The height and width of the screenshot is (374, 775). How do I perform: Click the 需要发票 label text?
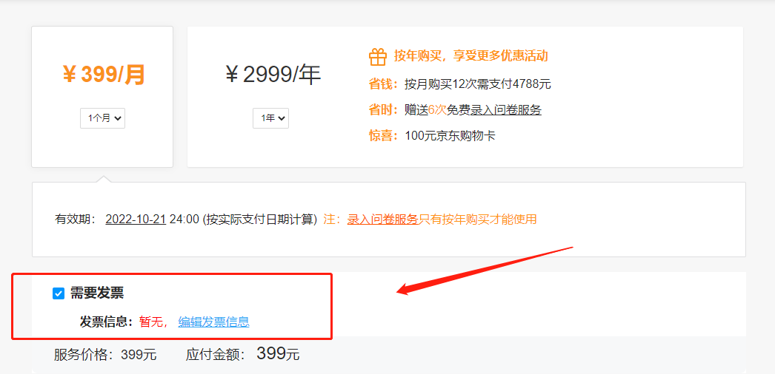pos(97,293)
